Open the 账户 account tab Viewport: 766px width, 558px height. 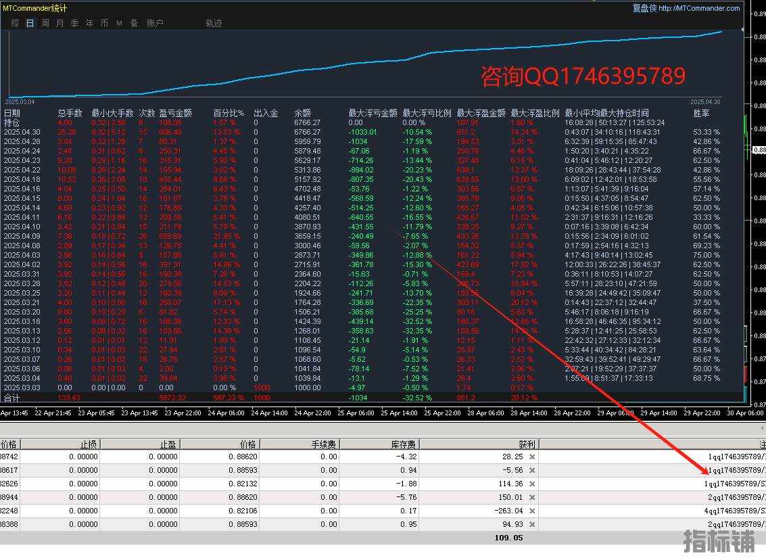155,23
